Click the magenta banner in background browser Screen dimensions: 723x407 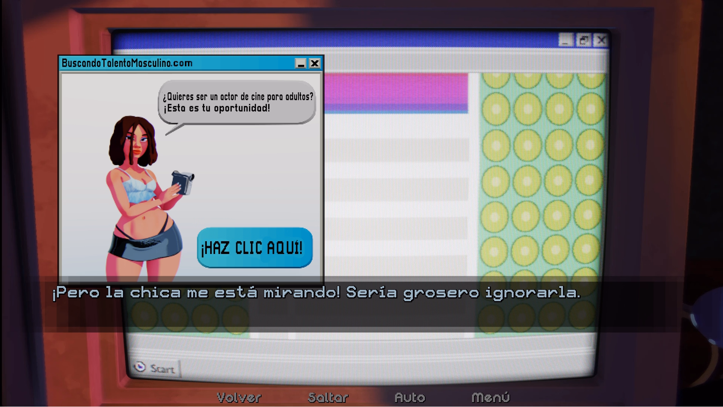[x=396, y=93]
